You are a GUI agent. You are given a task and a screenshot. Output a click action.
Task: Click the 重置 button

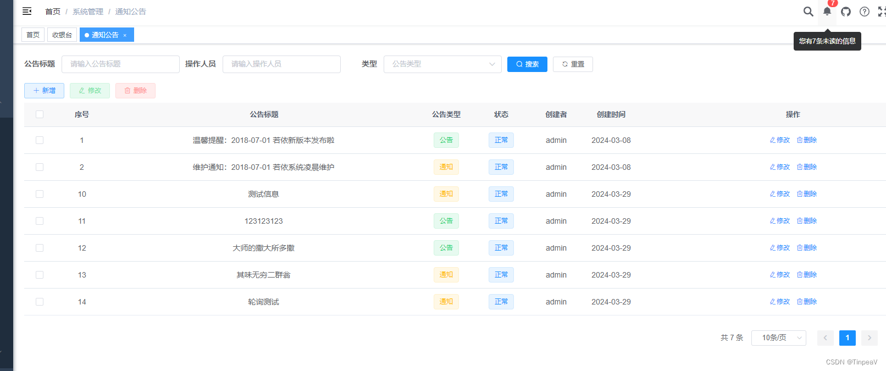tap(573, 64)
